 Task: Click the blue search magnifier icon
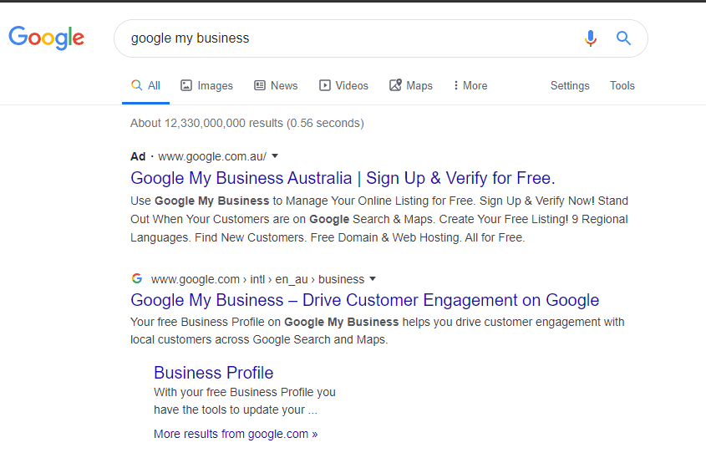click(x=623, y=38)
